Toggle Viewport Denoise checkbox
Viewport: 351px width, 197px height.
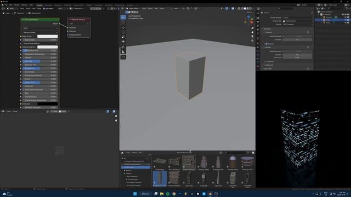(x=266, y=44)
